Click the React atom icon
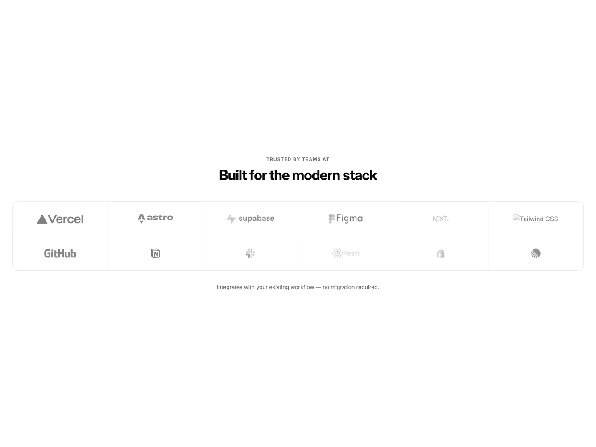The image size is (596, 447). (x=337, y=253)
